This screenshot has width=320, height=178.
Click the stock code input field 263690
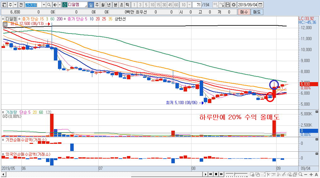coord(33,5)
